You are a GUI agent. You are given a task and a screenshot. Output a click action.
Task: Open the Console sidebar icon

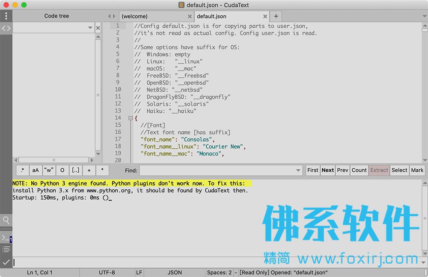coord(6,239)
